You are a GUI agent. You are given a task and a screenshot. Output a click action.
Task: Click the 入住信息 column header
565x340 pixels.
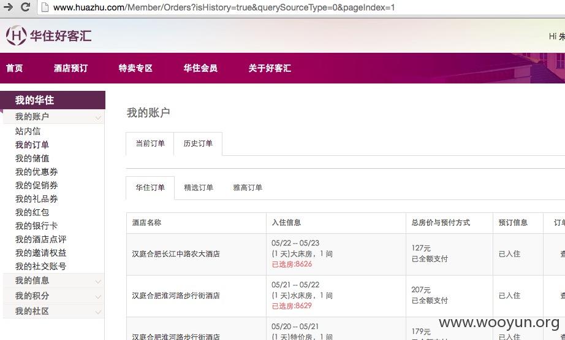point(286,223)
